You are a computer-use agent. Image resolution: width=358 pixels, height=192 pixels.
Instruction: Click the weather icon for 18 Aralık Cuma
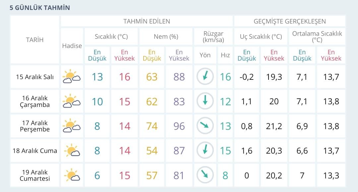[72, 151]
